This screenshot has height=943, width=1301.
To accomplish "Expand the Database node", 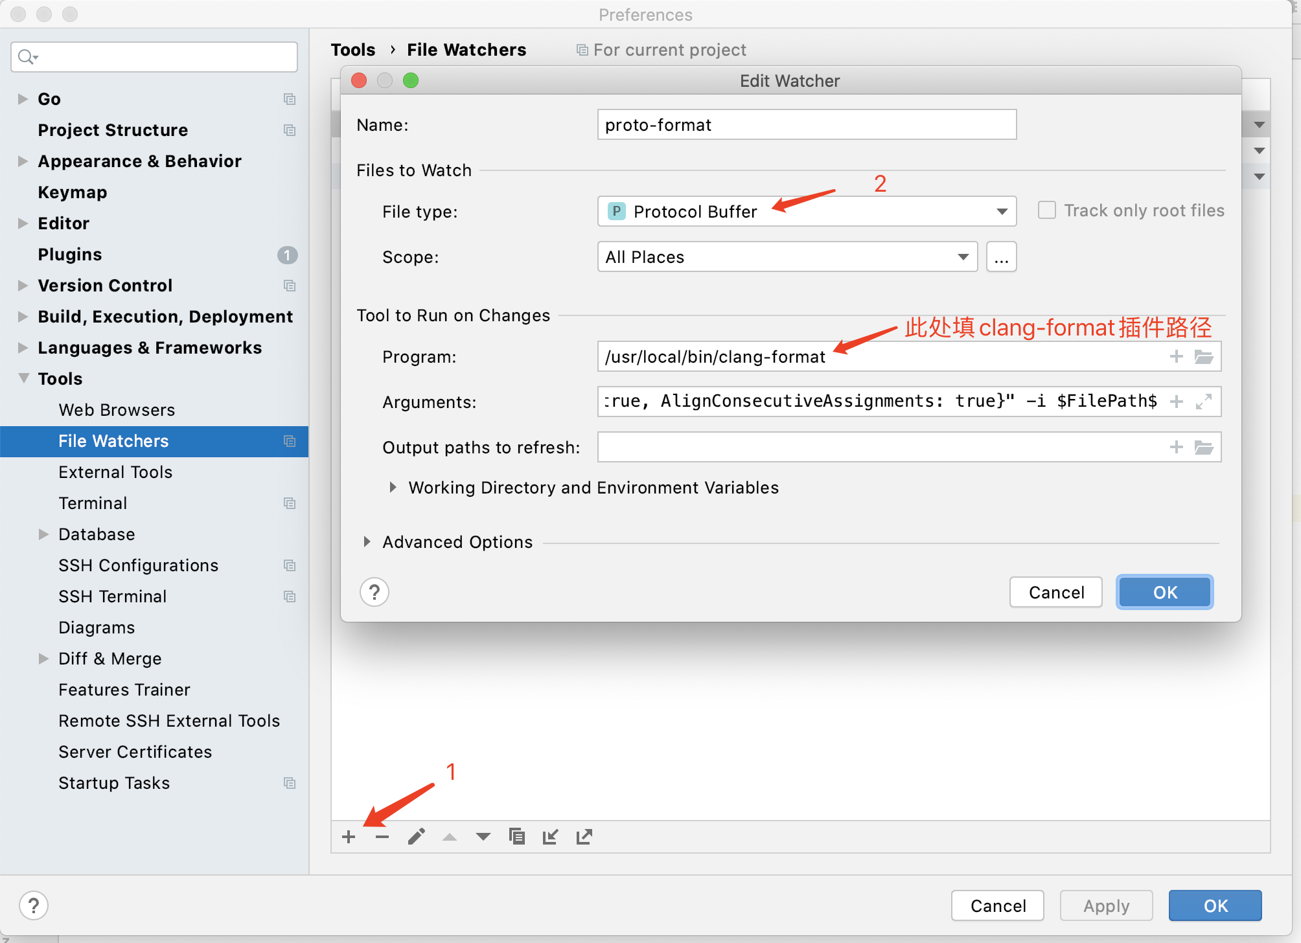I will tap(43, 534).
